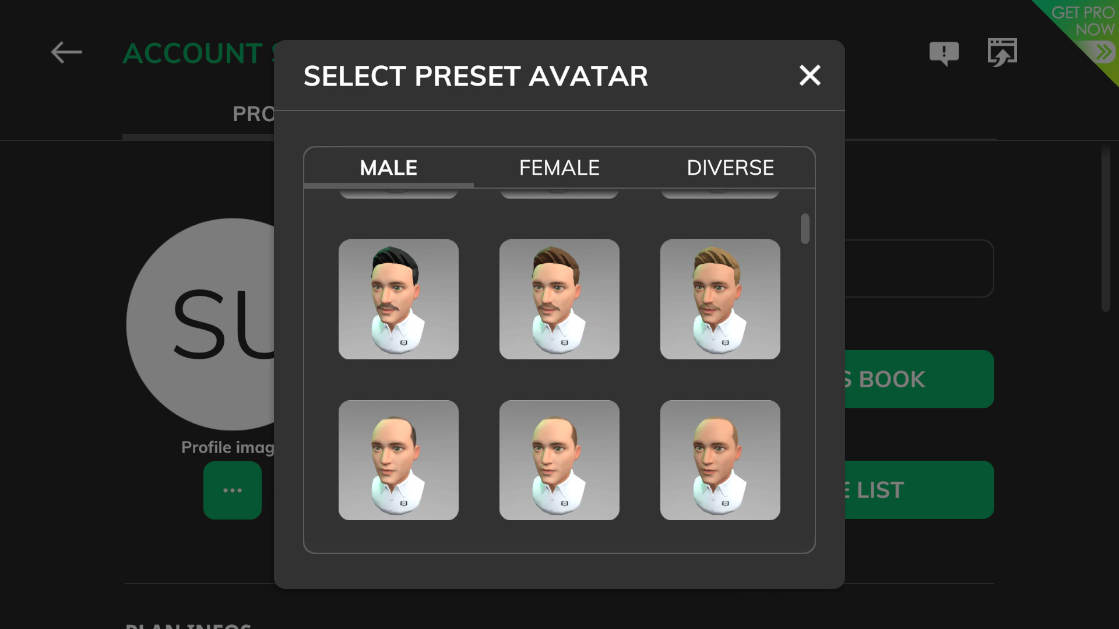Choose the dark-brown-haired mustache avatar
The width and height of the screenshot is (1119, 629).
[x=559, y=299]
